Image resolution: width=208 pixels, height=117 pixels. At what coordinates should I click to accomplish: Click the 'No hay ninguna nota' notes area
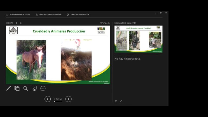point(127,58)
